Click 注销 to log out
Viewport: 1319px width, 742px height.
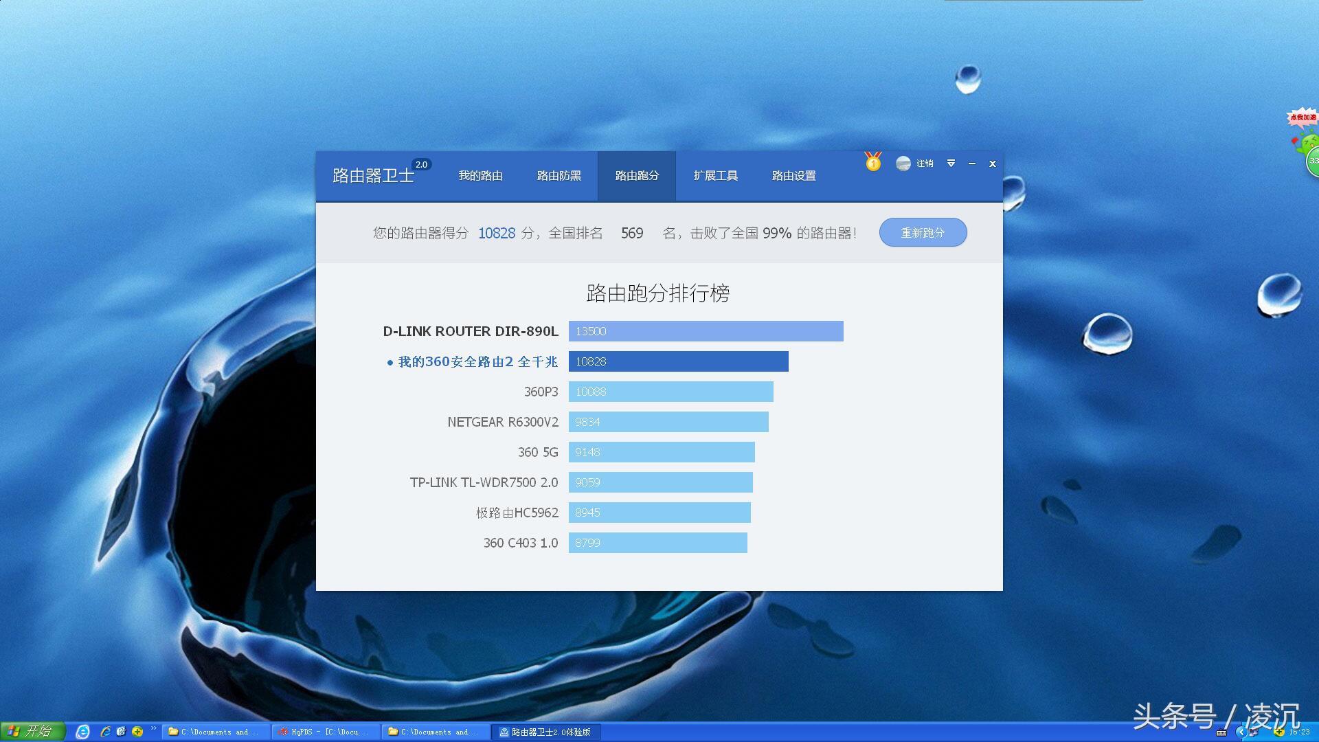[925, 164]
